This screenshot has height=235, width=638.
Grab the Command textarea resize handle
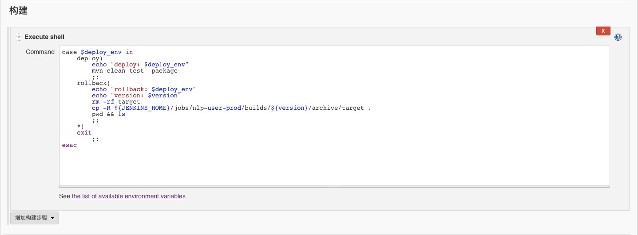click(334, 187)
